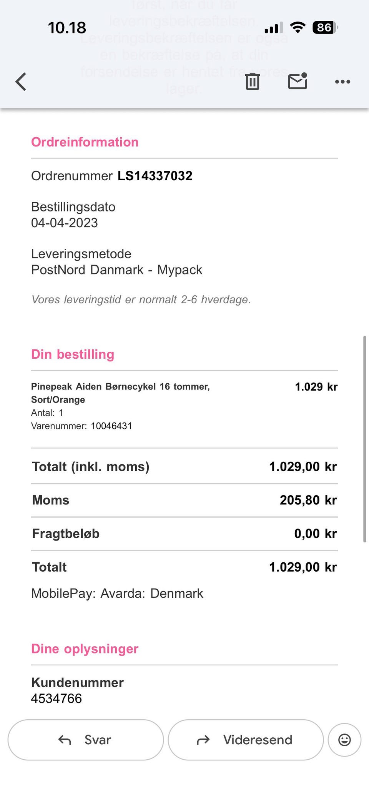Tap customer number 4534766
This screenshot has height=800, width=369.
57,698
